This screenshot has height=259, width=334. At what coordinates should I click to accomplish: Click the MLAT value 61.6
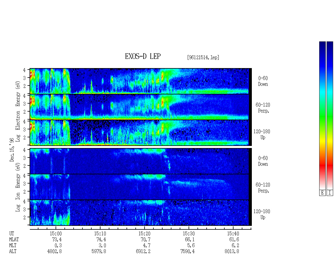click(234, 239)
